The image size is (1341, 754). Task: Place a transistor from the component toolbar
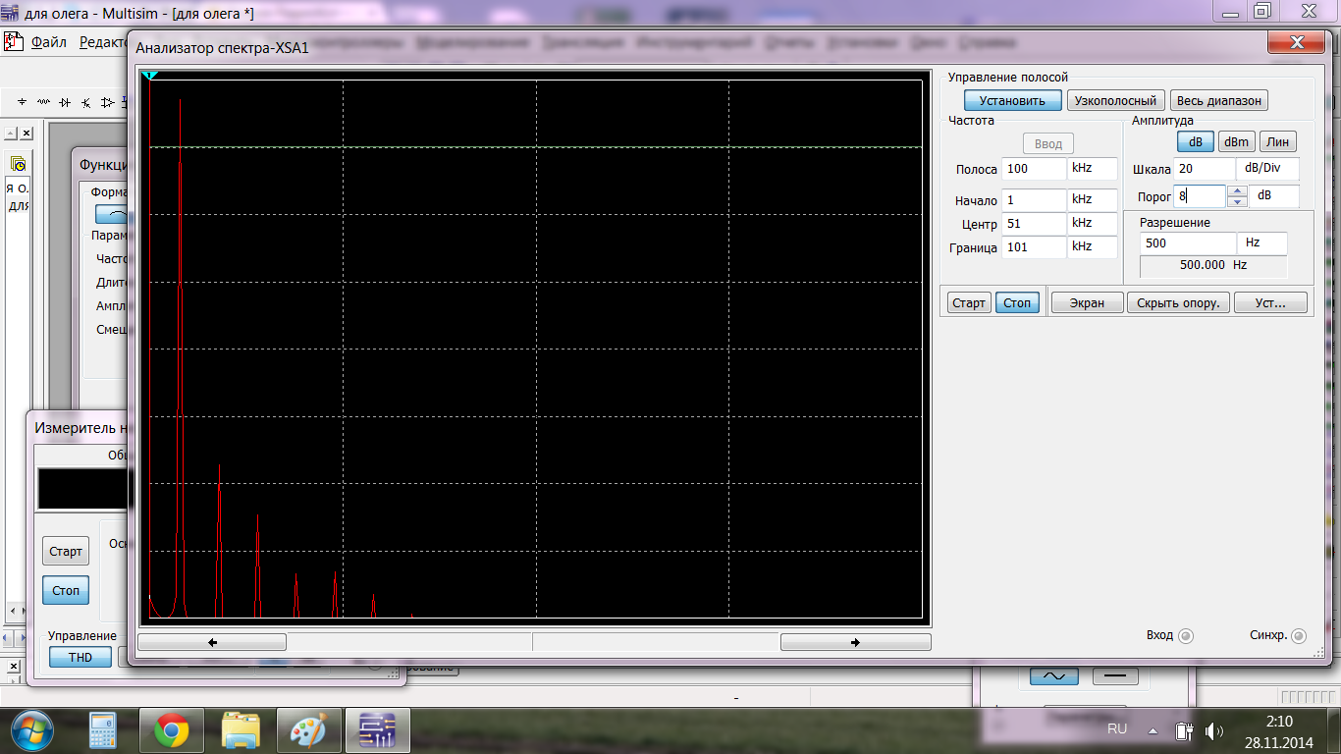[x=86, y=101]
